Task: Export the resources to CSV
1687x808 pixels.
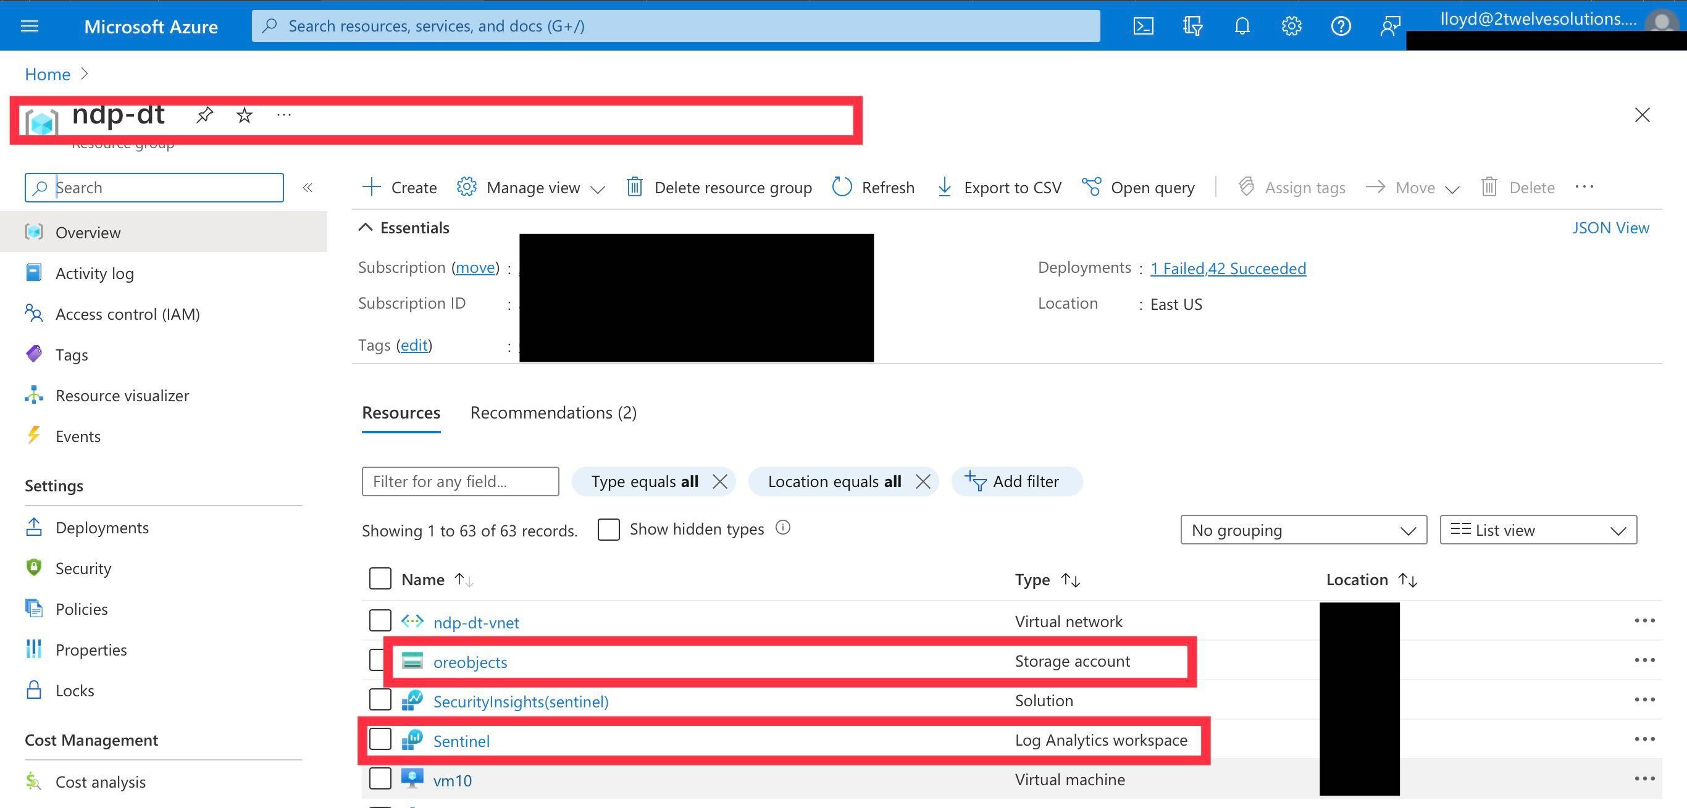Action: click(x=999, y=187)
